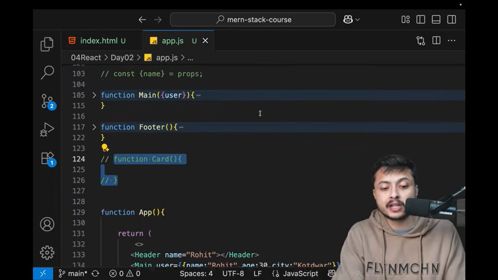Open the editor's More Actions menu
The image size is (498, 280).
tap(452, 40)
